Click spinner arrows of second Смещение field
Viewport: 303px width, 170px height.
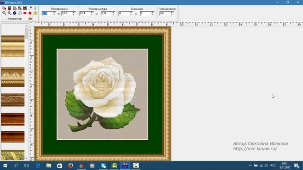[x=152, y=13]
